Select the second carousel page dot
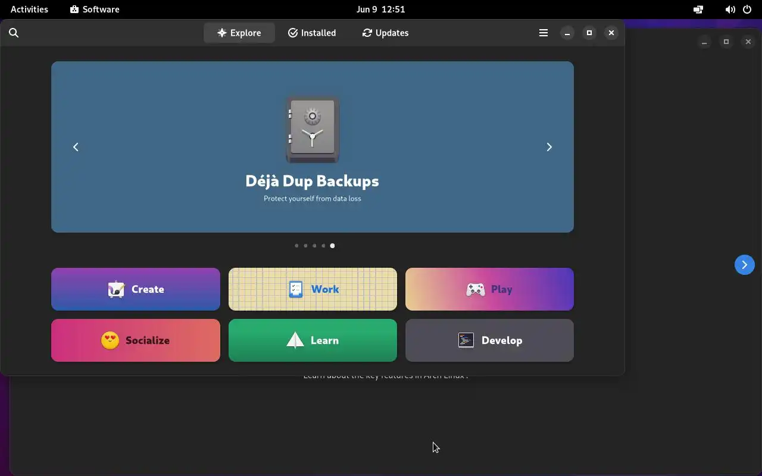 (x=305, y=246)
